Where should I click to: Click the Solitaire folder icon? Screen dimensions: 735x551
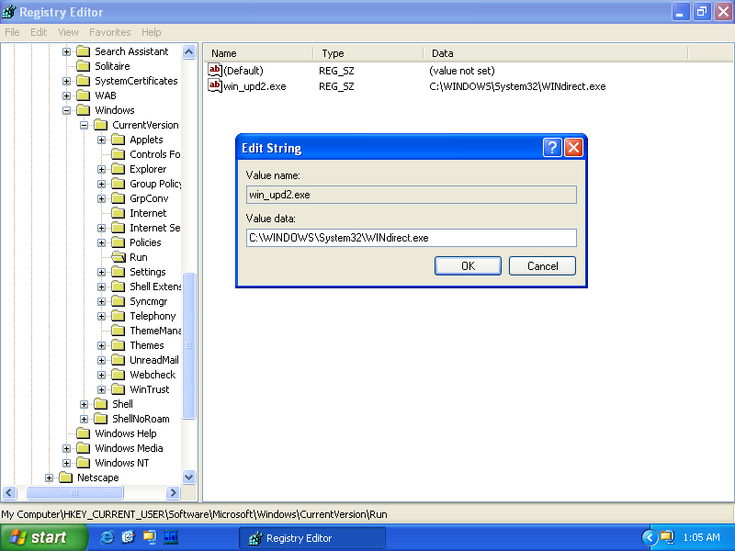click(x=84, y=65)
